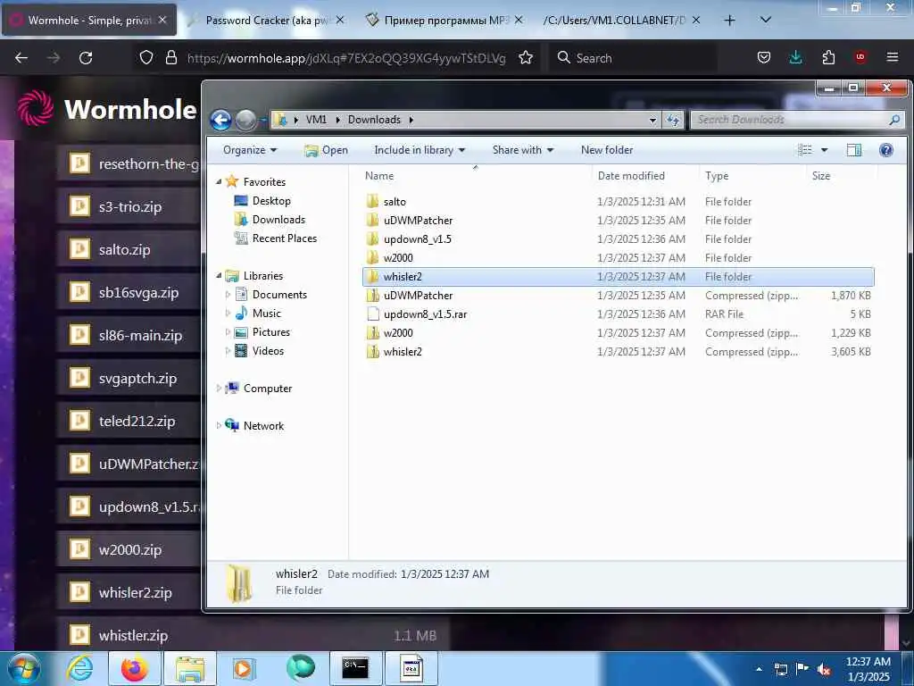Collapse the Favorites tree section
Image resolution: width=914 pixels, height=686 pixels.
219,182
